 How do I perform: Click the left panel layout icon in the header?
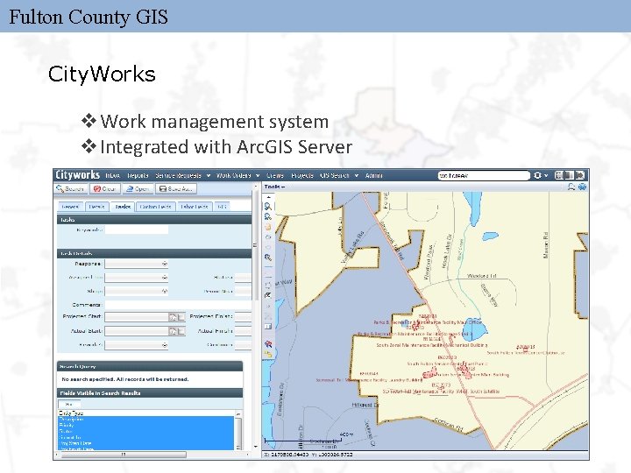click(559, 175)
